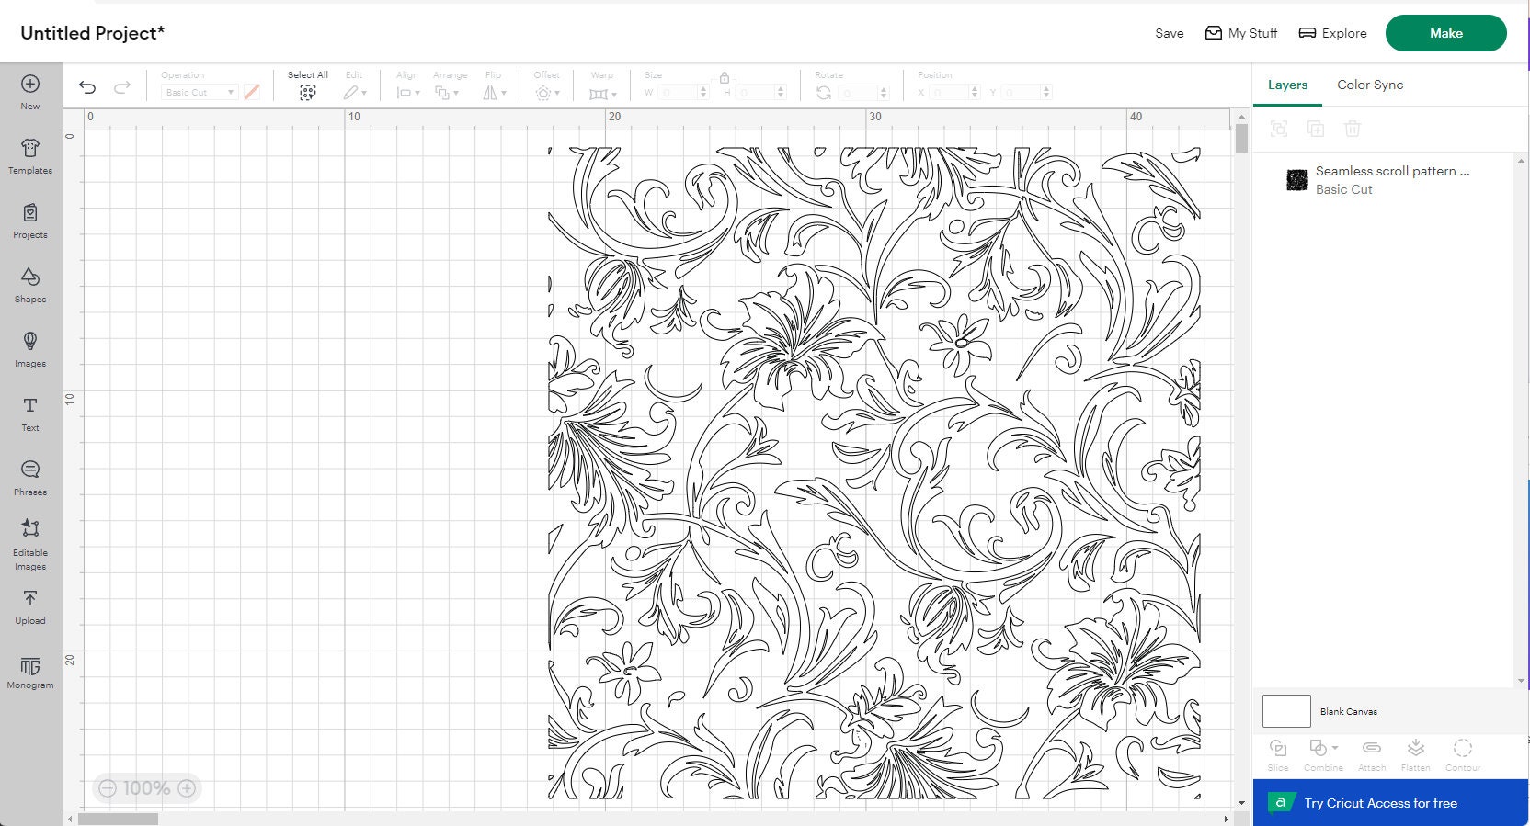The image size is (1530, 826).
Task: Click the operation color swatch
Action: 252,92
